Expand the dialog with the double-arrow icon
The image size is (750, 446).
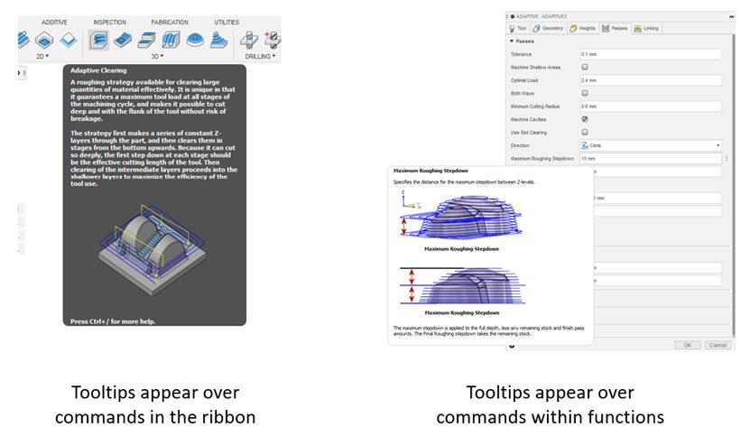(731, 16)
